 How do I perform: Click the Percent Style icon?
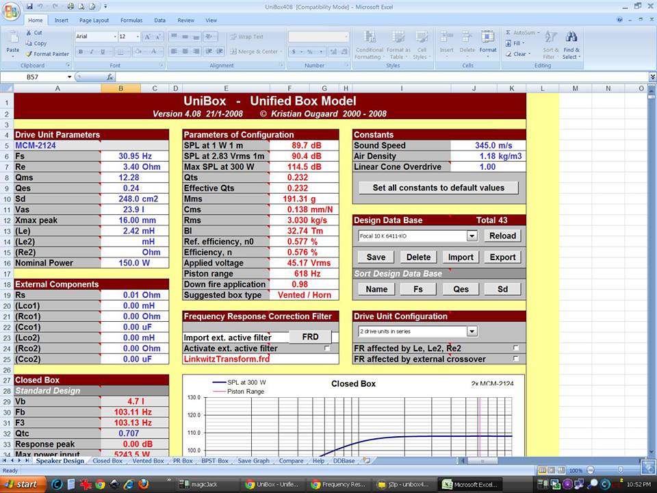coord(309,51)
